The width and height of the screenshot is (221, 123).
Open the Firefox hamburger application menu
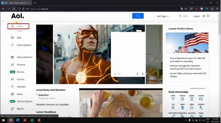click(217, 9)
